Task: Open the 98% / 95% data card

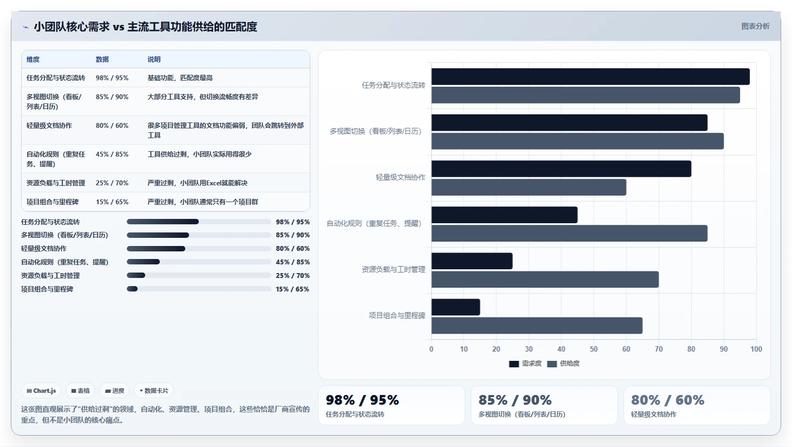Action: pyautogui.click(x=392, y=405)
